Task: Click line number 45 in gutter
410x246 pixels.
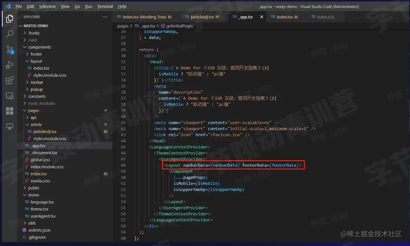Action: (x=123, y=147)
